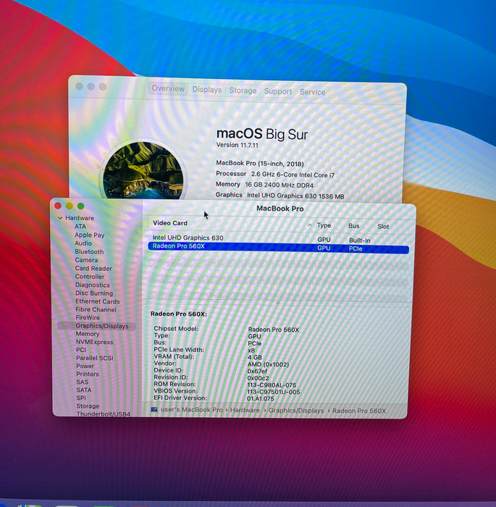Collapse the Hardware tree section

tap(60, 218)
